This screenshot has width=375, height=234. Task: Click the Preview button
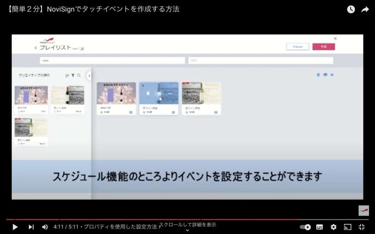[297, 47]
